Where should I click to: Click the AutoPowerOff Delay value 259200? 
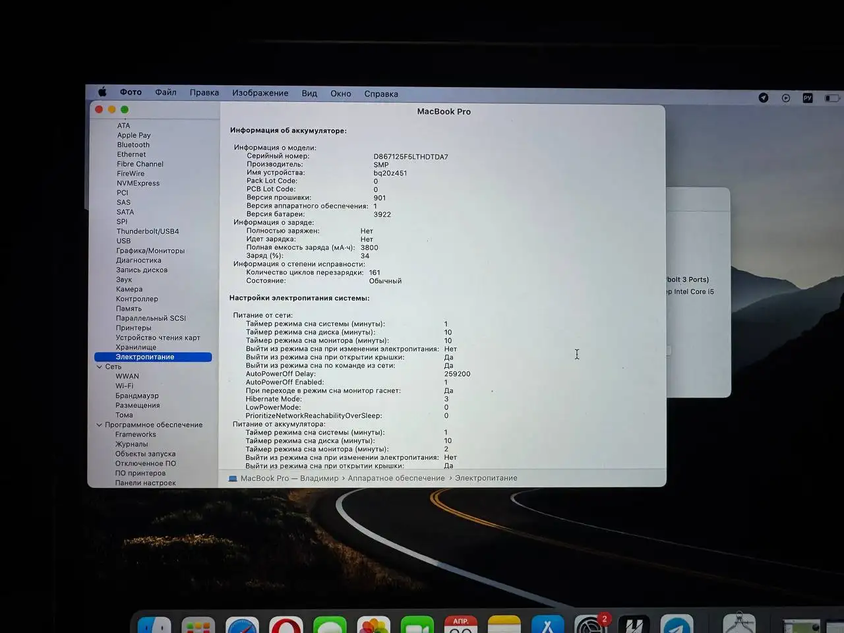[x=457, y=374]
